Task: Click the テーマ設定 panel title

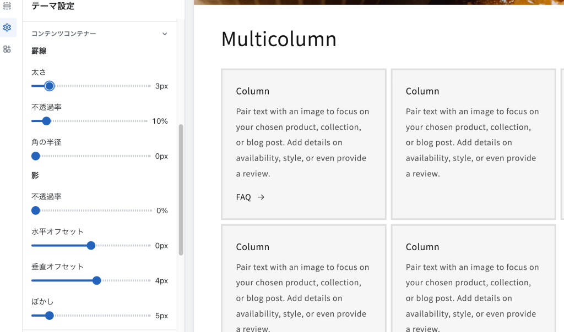Action: pyautogui.click(x=53, y=7)
